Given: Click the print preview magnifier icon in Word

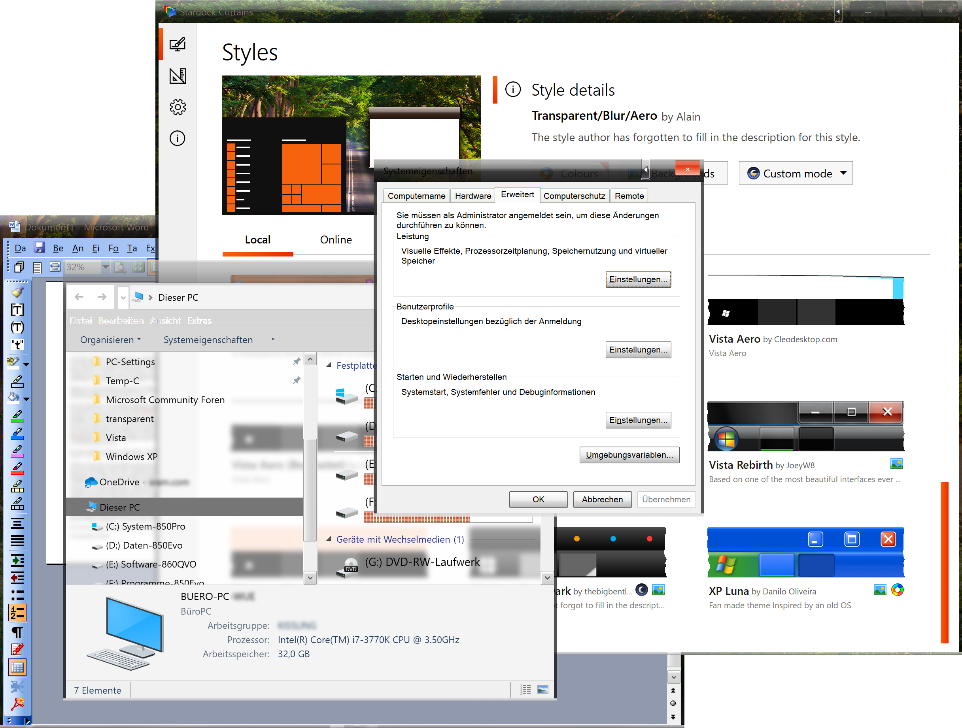Looking at the screenshot, I should pyautogui.click(x=121, y=267).
